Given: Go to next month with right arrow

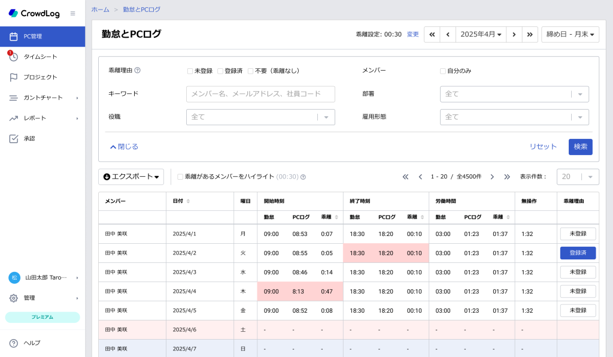Looking at the screenshot, I should (x=514, y=34).
